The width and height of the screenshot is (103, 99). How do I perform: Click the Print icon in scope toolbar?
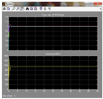[4, 9]
